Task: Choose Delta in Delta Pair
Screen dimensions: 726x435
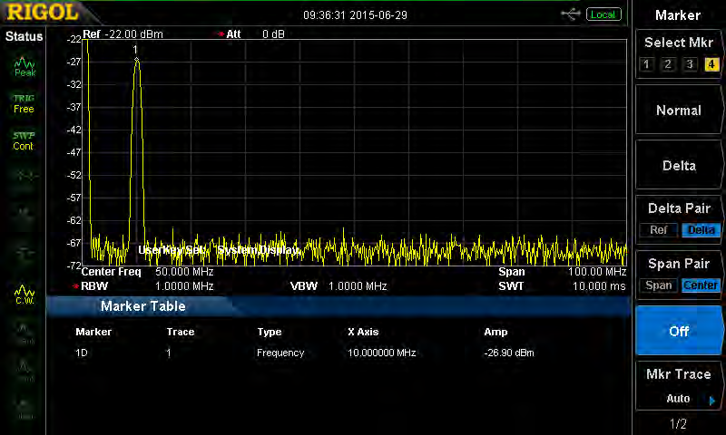Action: click(x=701, y=230)
